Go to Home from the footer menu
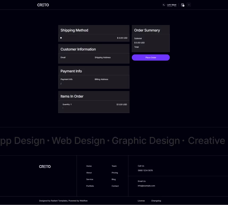 coord(89,166)
